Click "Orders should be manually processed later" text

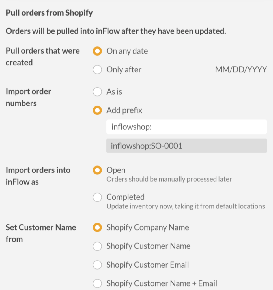(x=169, y=179)
